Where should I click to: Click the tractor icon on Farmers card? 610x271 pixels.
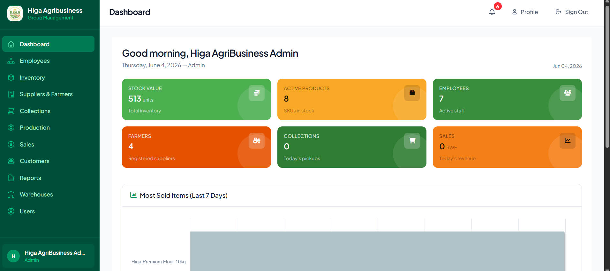257,141
